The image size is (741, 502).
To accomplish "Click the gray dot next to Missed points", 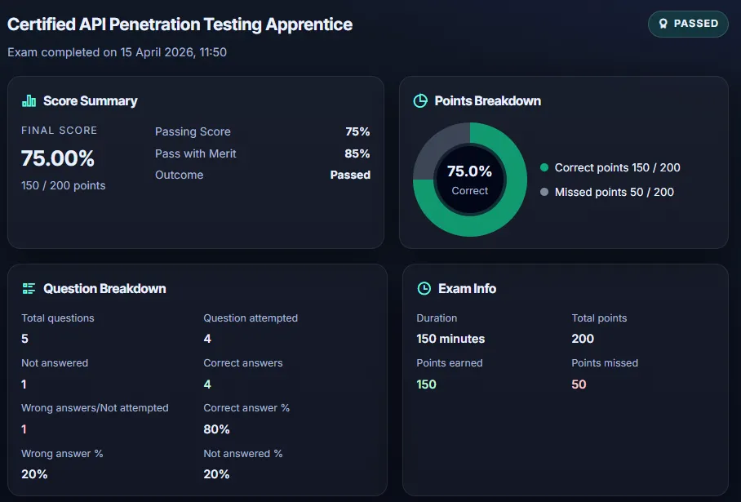I will click(544, 192).
